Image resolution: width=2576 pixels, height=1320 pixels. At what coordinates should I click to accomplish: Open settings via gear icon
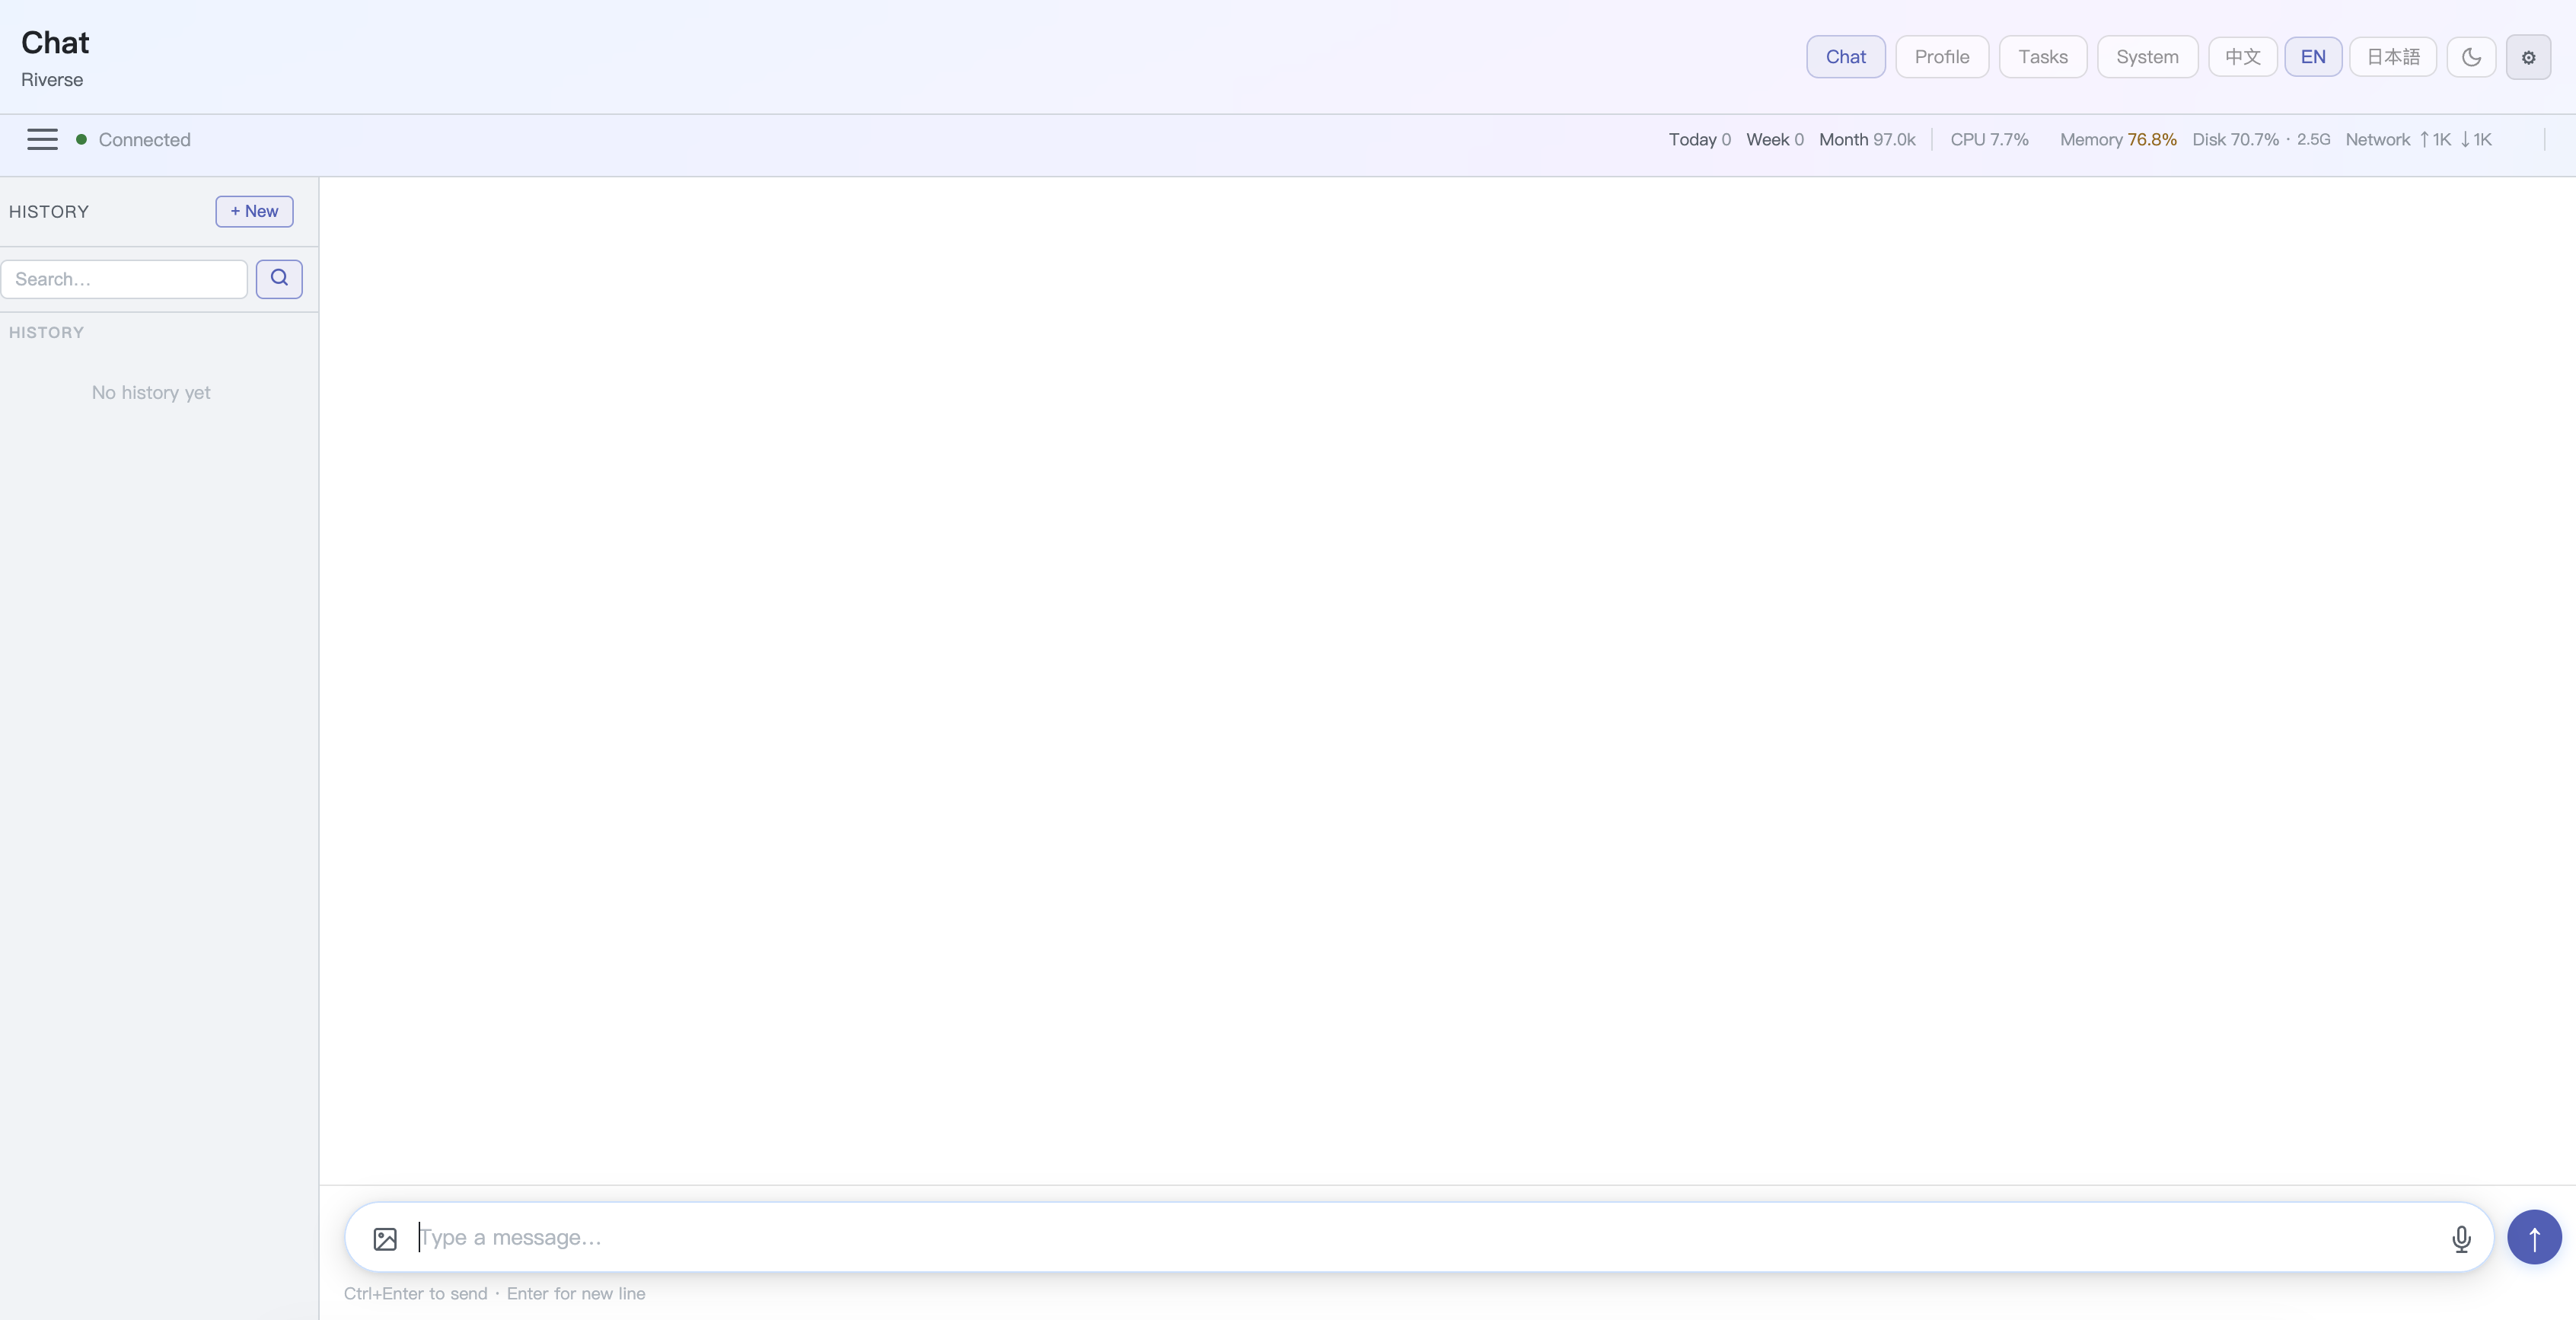pyautogui.click(x=2527, y=57)
